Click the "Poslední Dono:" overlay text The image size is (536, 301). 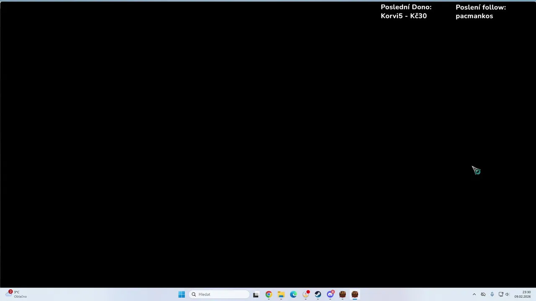[x=406, y=7]
